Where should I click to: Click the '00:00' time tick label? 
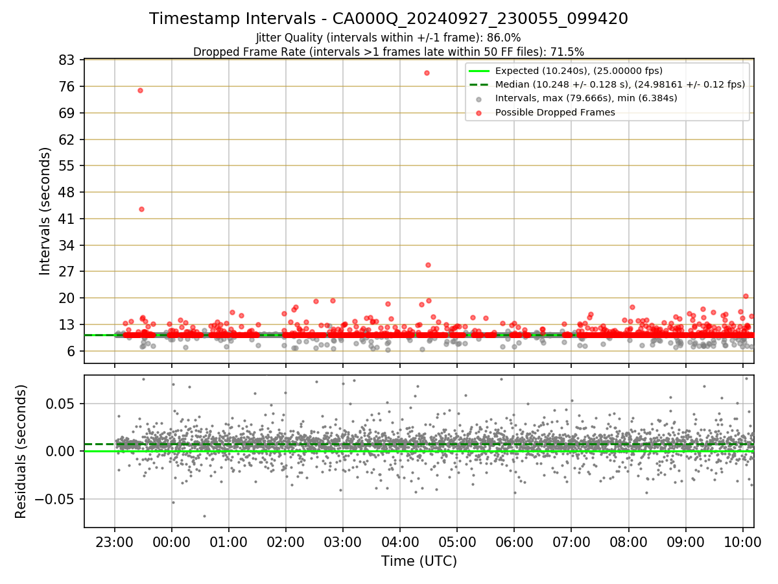(x=172, y=541)
